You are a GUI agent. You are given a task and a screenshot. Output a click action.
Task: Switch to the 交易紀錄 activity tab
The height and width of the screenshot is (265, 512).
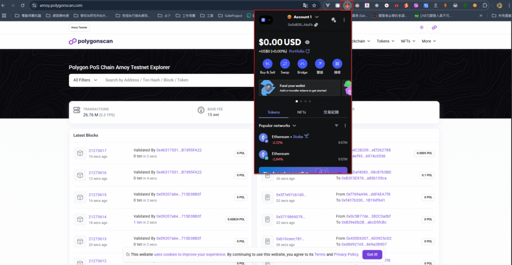click(331, 112)
